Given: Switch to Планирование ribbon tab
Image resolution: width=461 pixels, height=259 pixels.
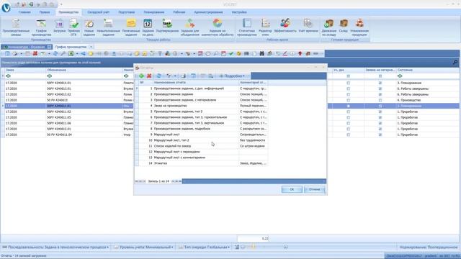Looking at the screenshot, I should click(x=153, y=12).
